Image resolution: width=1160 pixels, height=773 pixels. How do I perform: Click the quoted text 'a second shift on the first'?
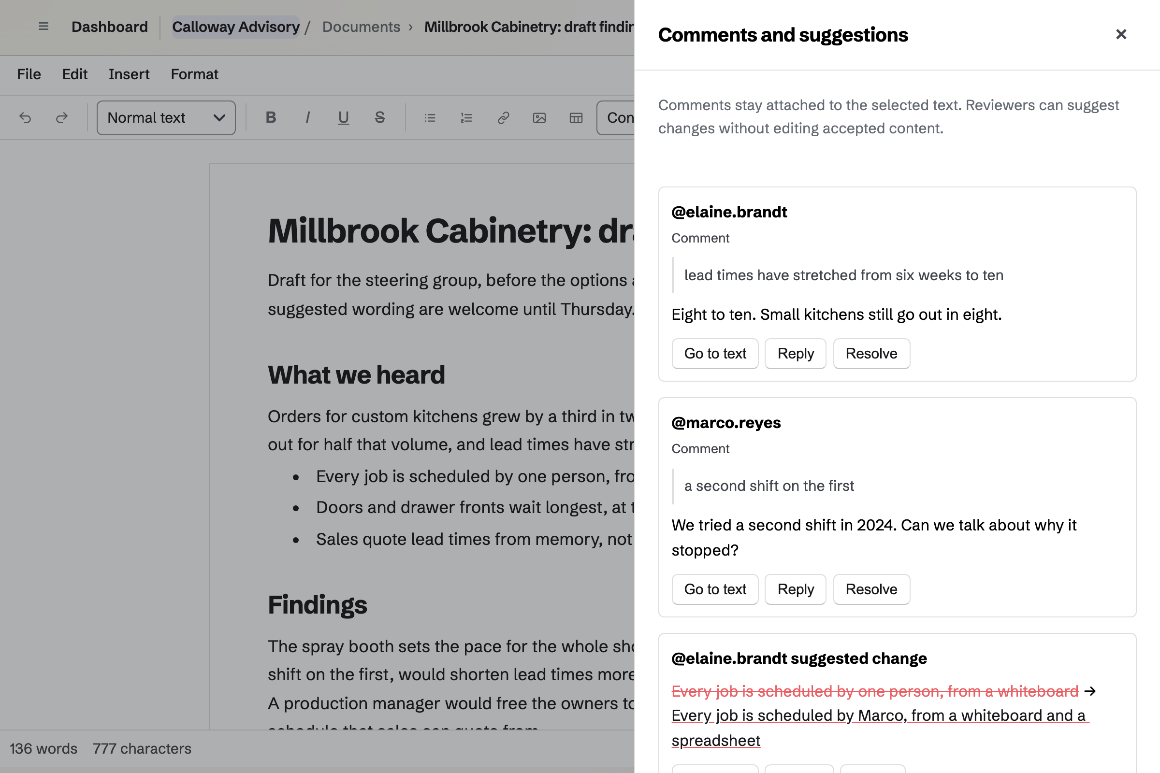tap(769, 486)
